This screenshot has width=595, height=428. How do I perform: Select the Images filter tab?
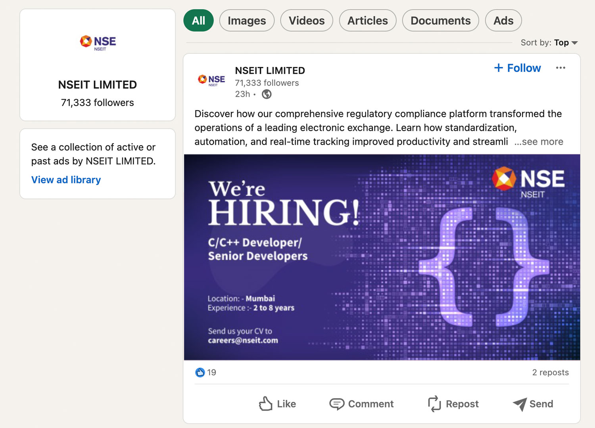247,21
